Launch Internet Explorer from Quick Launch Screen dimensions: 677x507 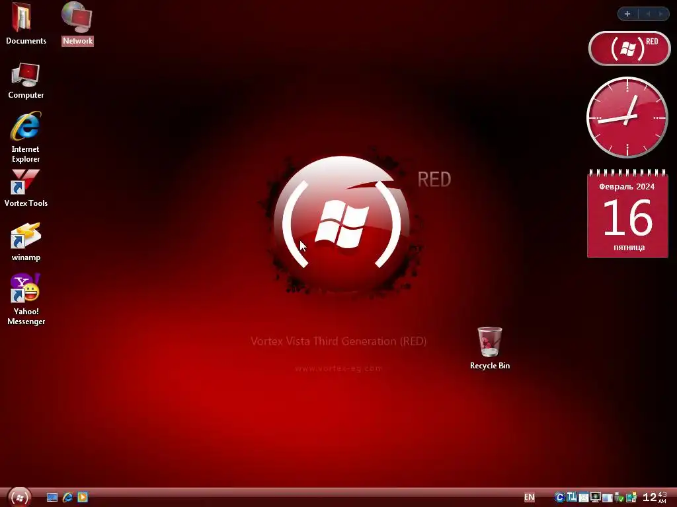[x=68, y=497]
